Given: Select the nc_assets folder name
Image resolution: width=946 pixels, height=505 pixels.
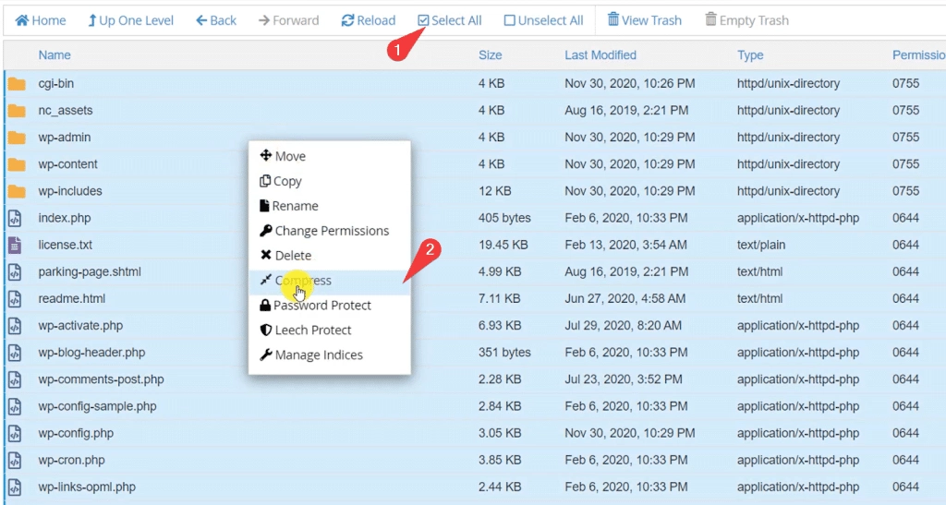Looking at the screenshot, I should point(66,111).
